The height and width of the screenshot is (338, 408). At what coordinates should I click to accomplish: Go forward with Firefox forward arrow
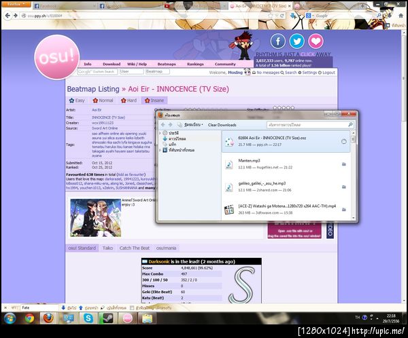[x=16, y=16]
